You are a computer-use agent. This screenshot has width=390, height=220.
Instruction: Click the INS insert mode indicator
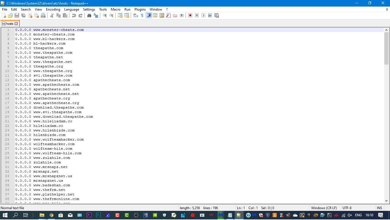[379, 208]
